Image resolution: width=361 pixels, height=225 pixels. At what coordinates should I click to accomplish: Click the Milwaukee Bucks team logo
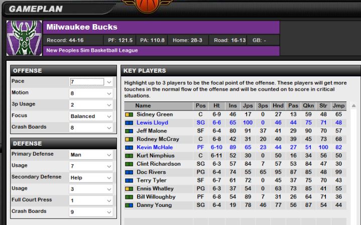24,38
